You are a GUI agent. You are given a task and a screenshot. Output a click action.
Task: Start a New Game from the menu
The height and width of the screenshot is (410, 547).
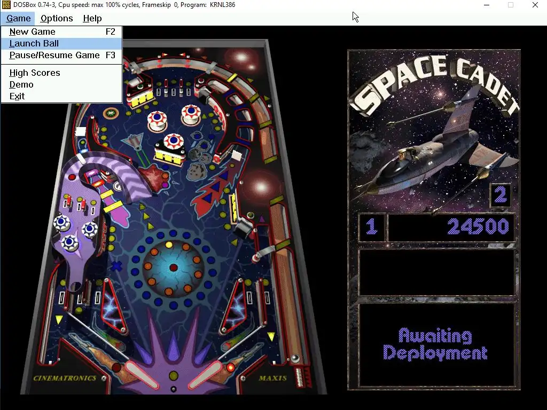(62, 31)
